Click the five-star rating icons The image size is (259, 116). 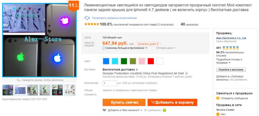[x=92, y=25]
